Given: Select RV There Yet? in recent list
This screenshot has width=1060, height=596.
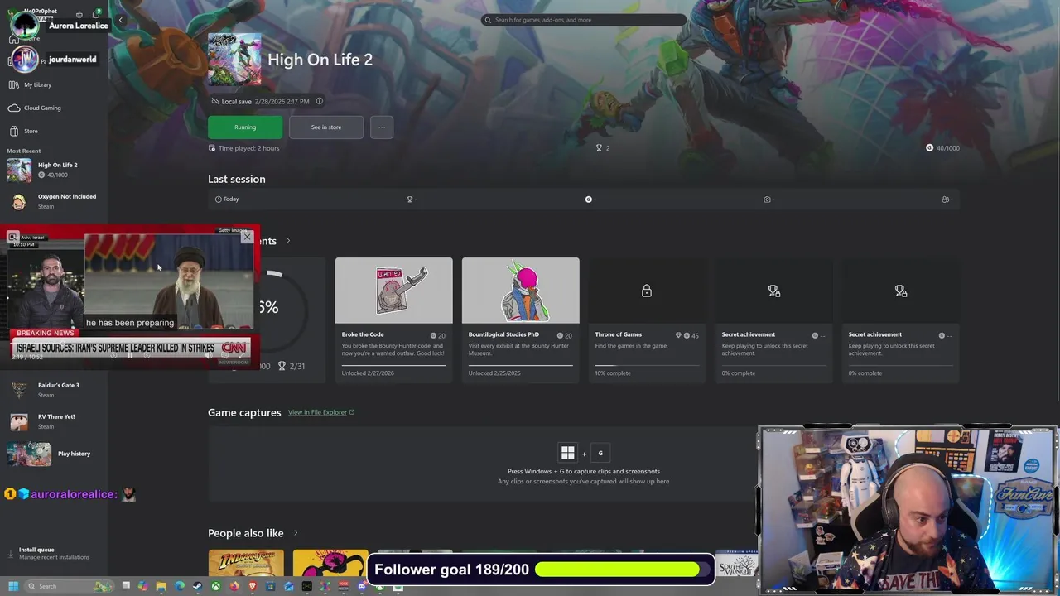Looking at the screenshot, I should pos(53,421).
